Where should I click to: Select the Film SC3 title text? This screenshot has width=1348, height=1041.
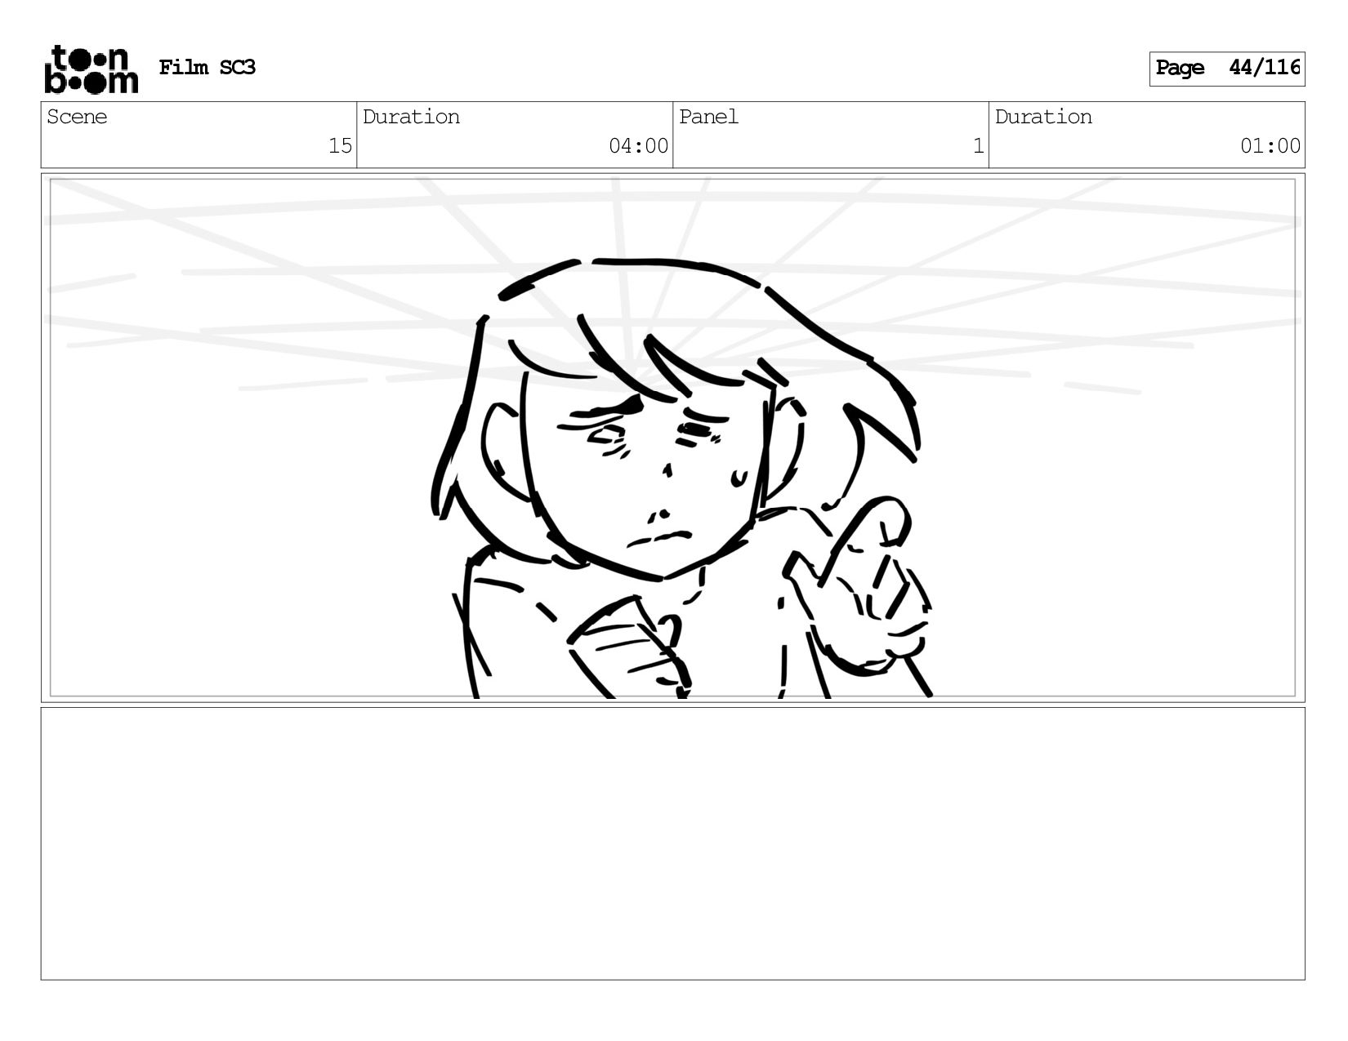pyautogui.click(x=207, y=68)
